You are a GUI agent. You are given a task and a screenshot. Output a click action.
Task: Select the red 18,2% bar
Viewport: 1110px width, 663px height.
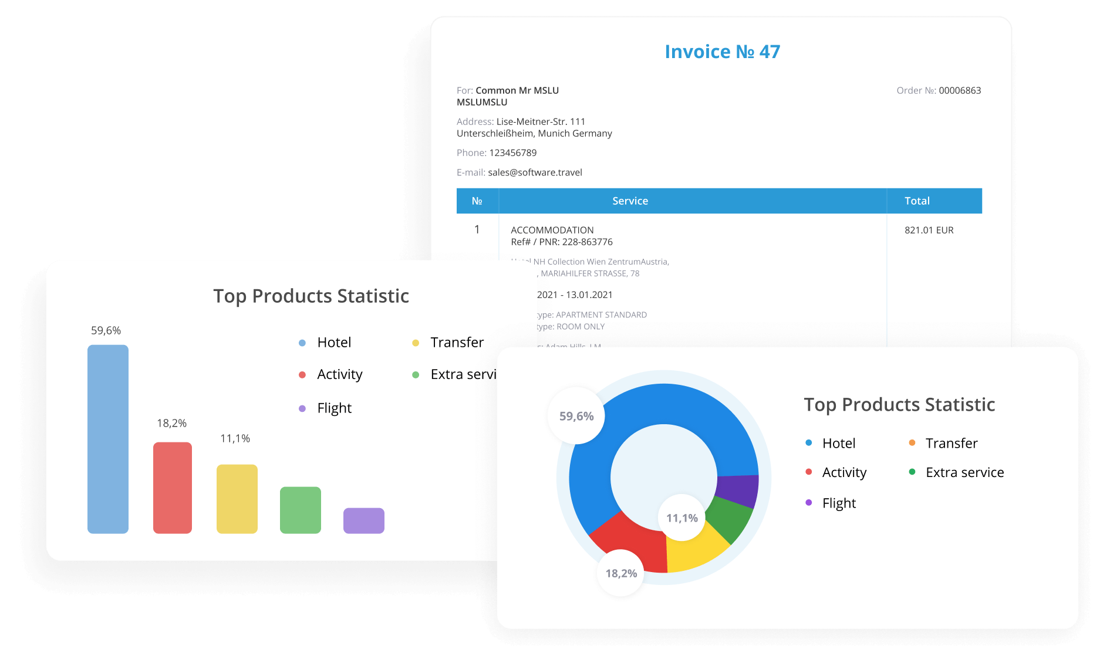pyautogui.click(x=173, y=488)
